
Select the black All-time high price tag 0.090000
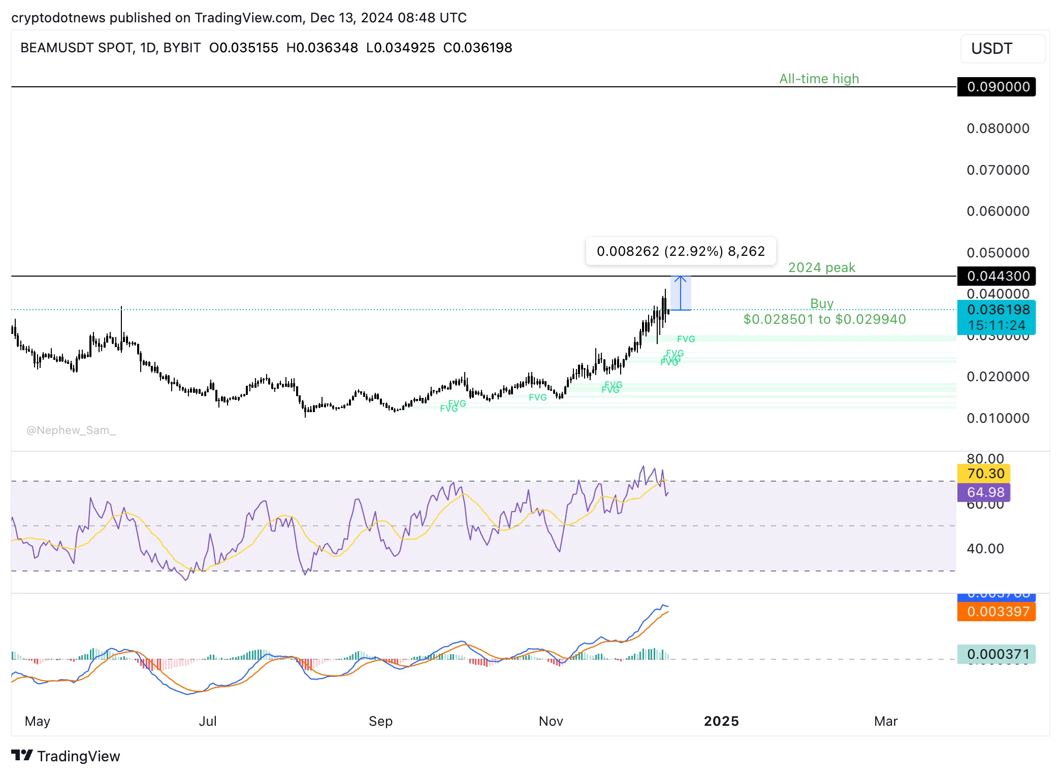pos(995,87)
